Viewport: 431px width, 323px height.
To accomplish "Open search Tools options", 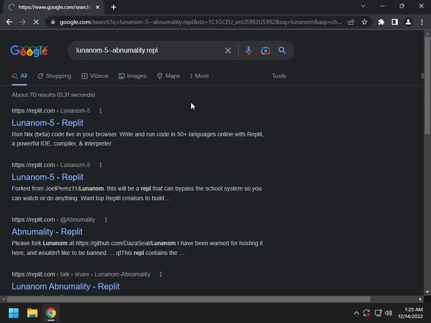I will 279,76.
